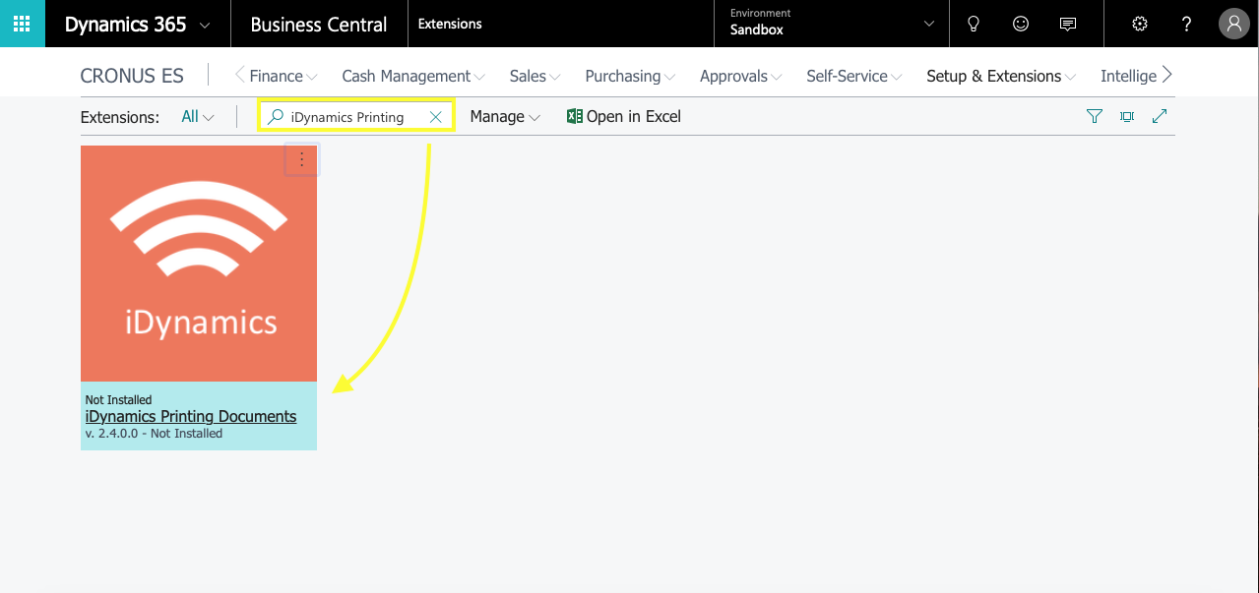
Task: Open the Manage dropdown menu
Action: click(505, 117)
